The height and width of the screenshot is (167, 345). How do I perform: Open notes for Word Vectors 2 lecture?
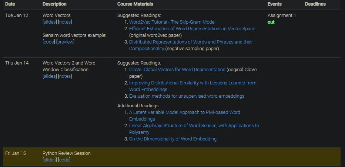pyautogui.click(x=65, y=76)
